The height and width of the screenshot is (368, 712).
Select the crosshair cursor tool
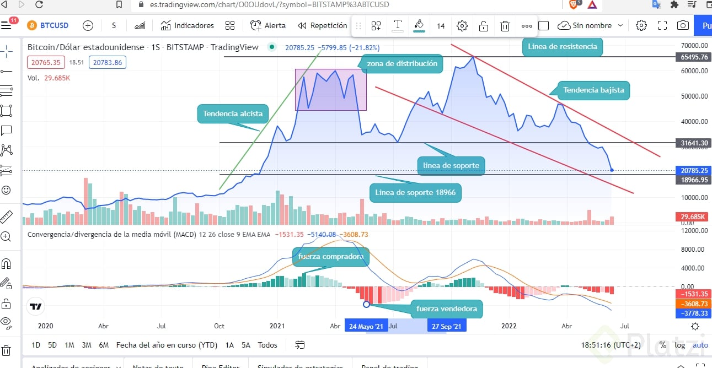point(7,50)
